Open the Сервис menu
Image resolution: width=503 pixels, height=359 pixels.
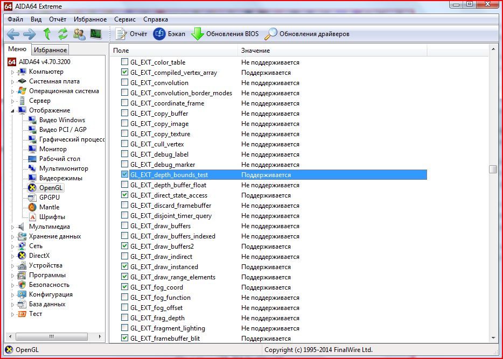point(124,19)
